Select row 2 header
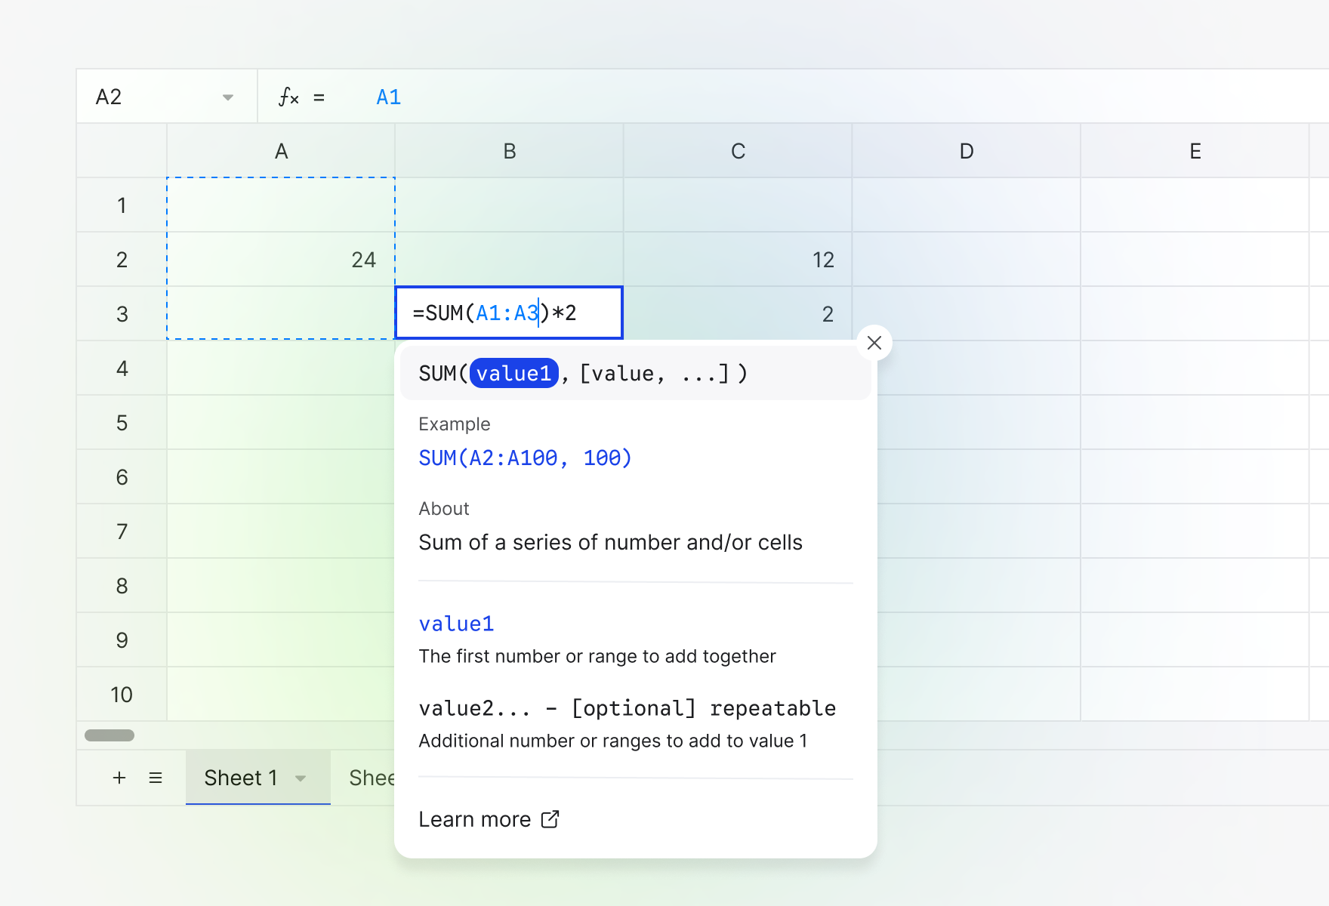 (122, 260)
